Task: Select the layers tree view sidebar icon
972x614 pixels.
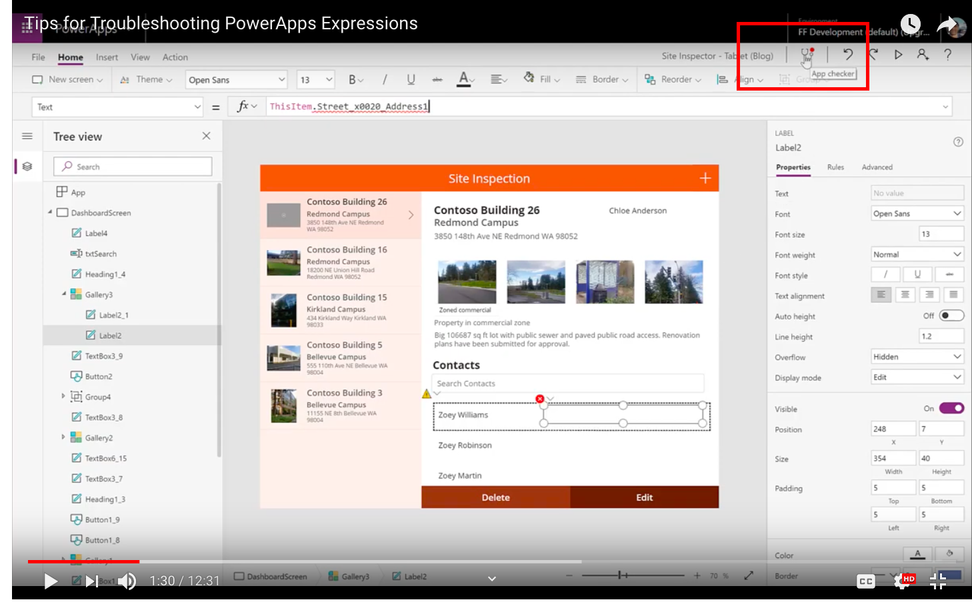Action: [27, 166]
